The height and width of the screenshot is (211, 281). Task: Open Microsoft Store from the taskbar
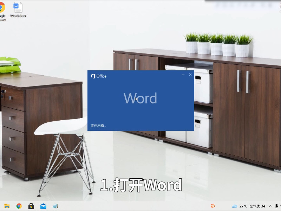pyautogui.click(x=31, y=206)
